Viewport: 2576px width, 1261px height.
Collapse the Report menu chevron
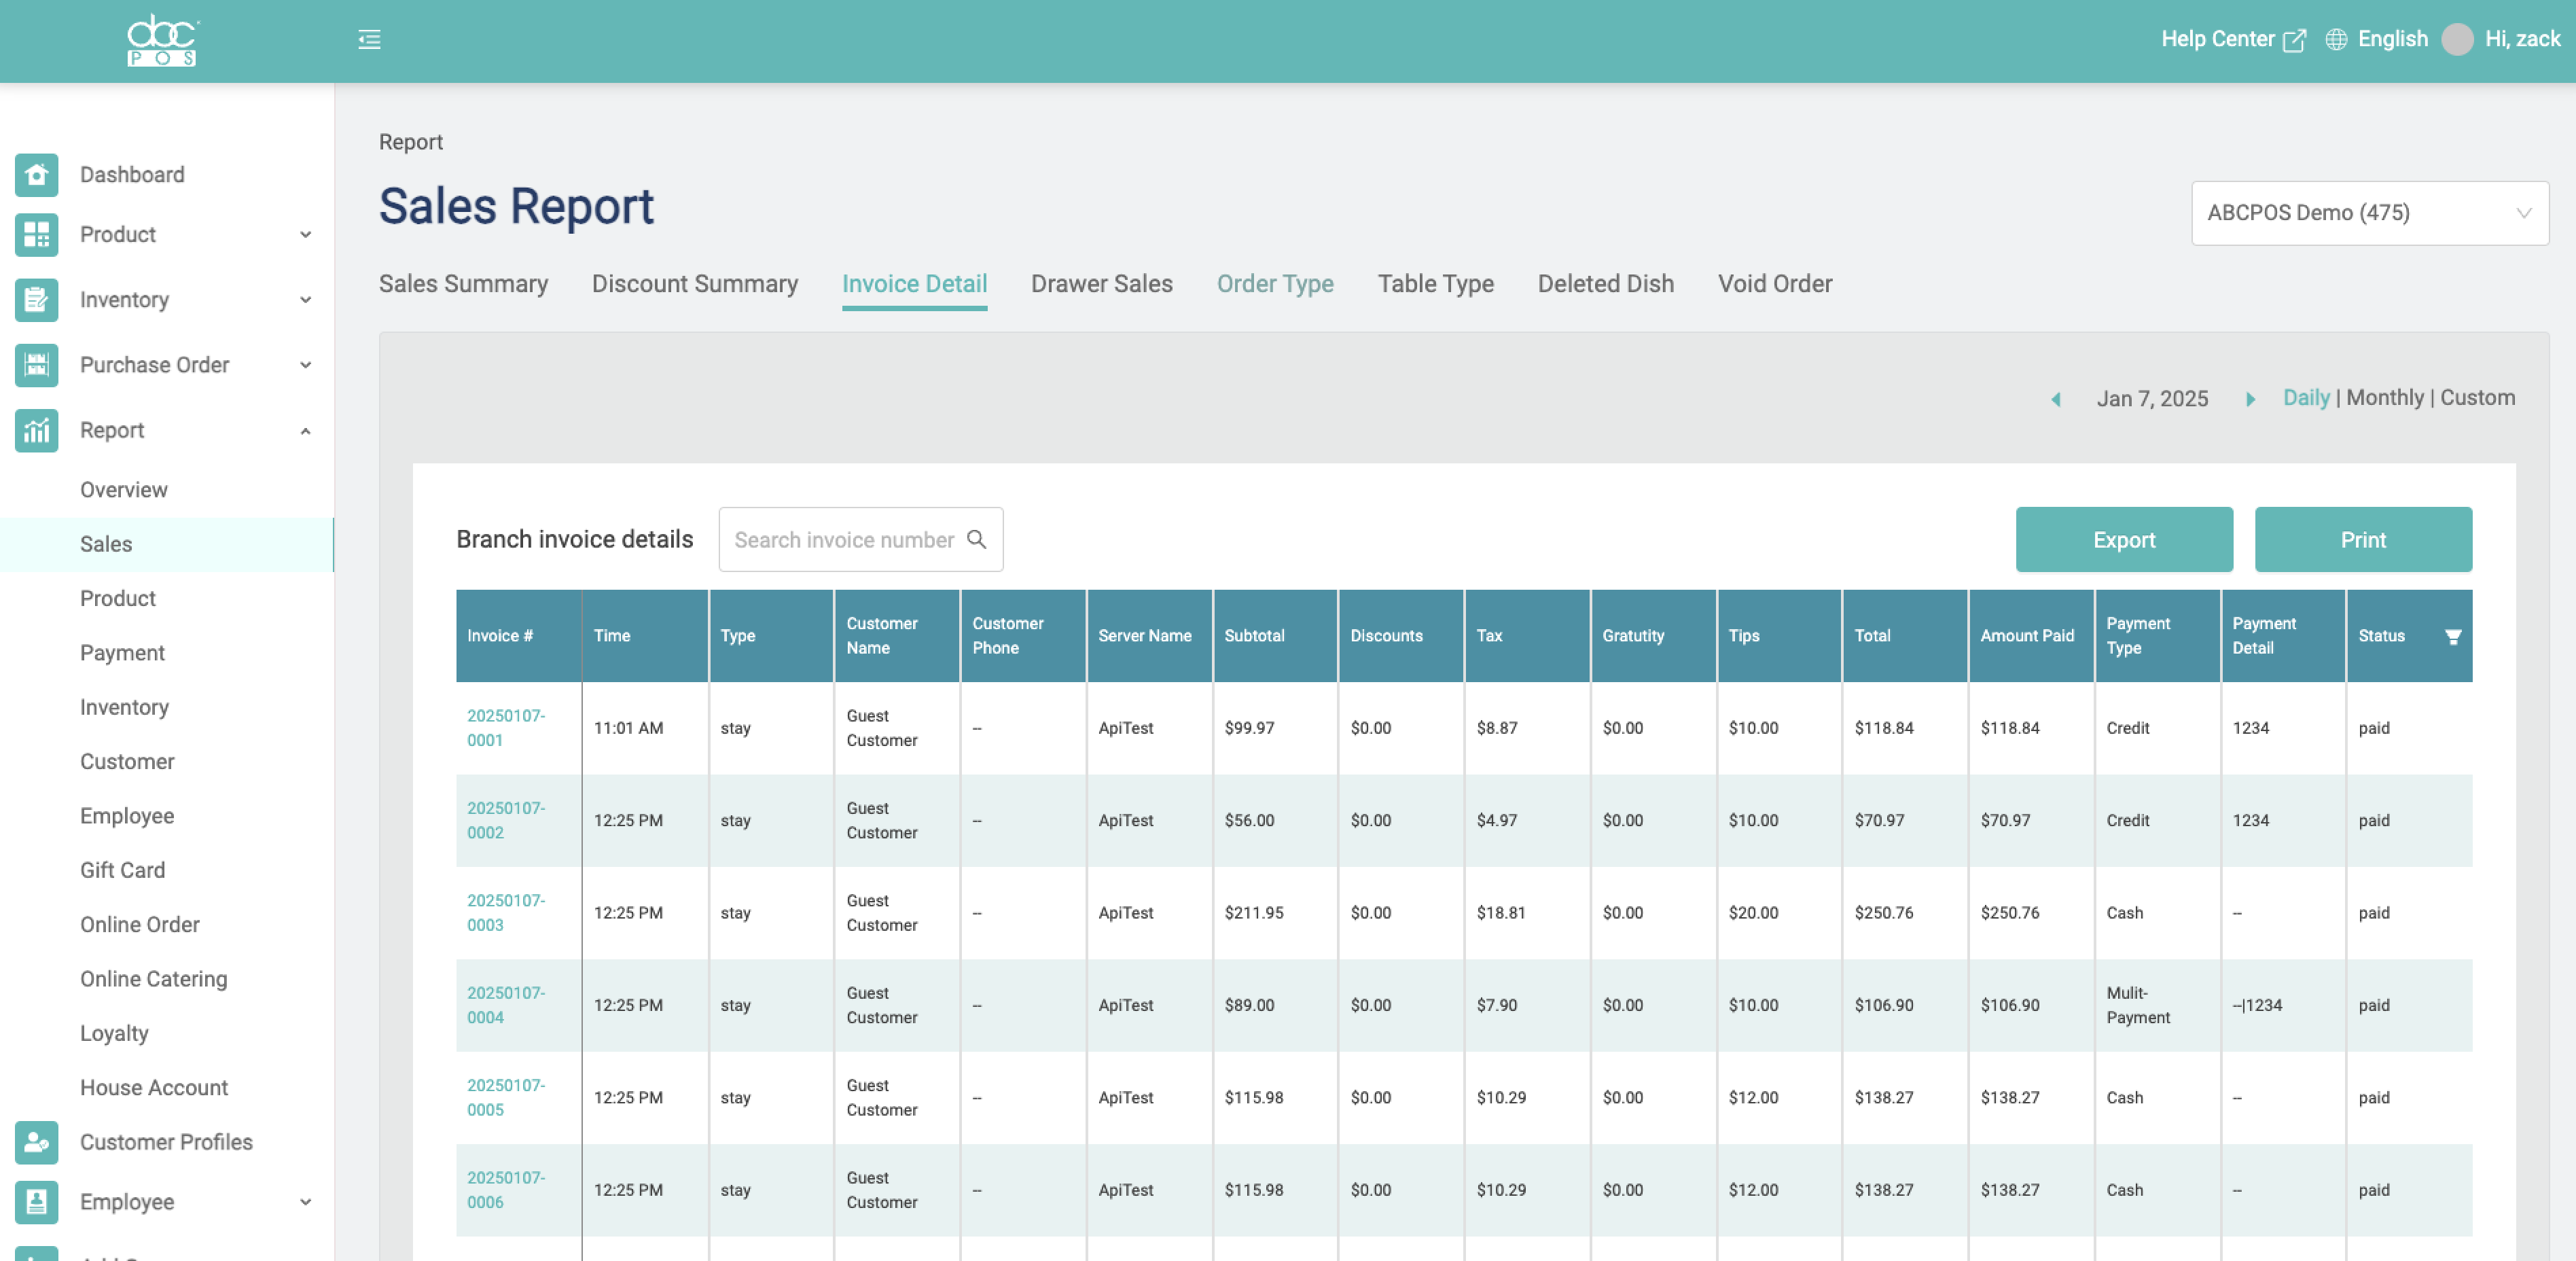tap(306, 431)
